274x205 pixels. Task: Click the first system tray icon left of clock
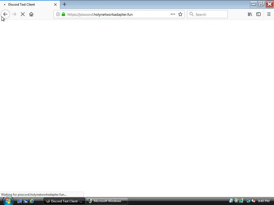231,201
